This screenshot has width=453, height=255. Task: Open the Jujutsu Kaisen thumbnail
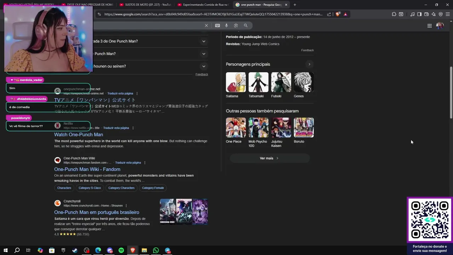tap(281, 127)
